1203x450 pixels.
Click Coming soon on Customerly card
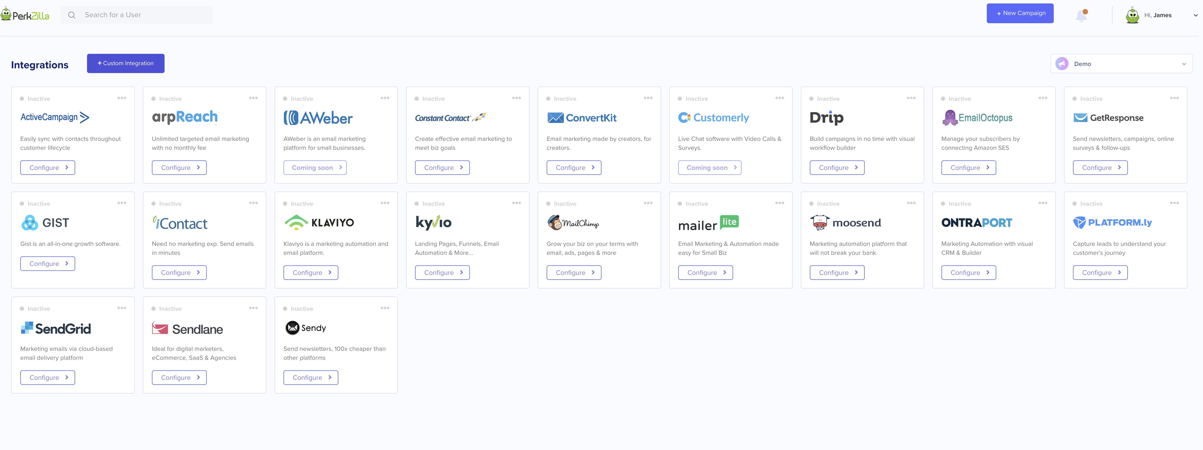pos(710,168)
